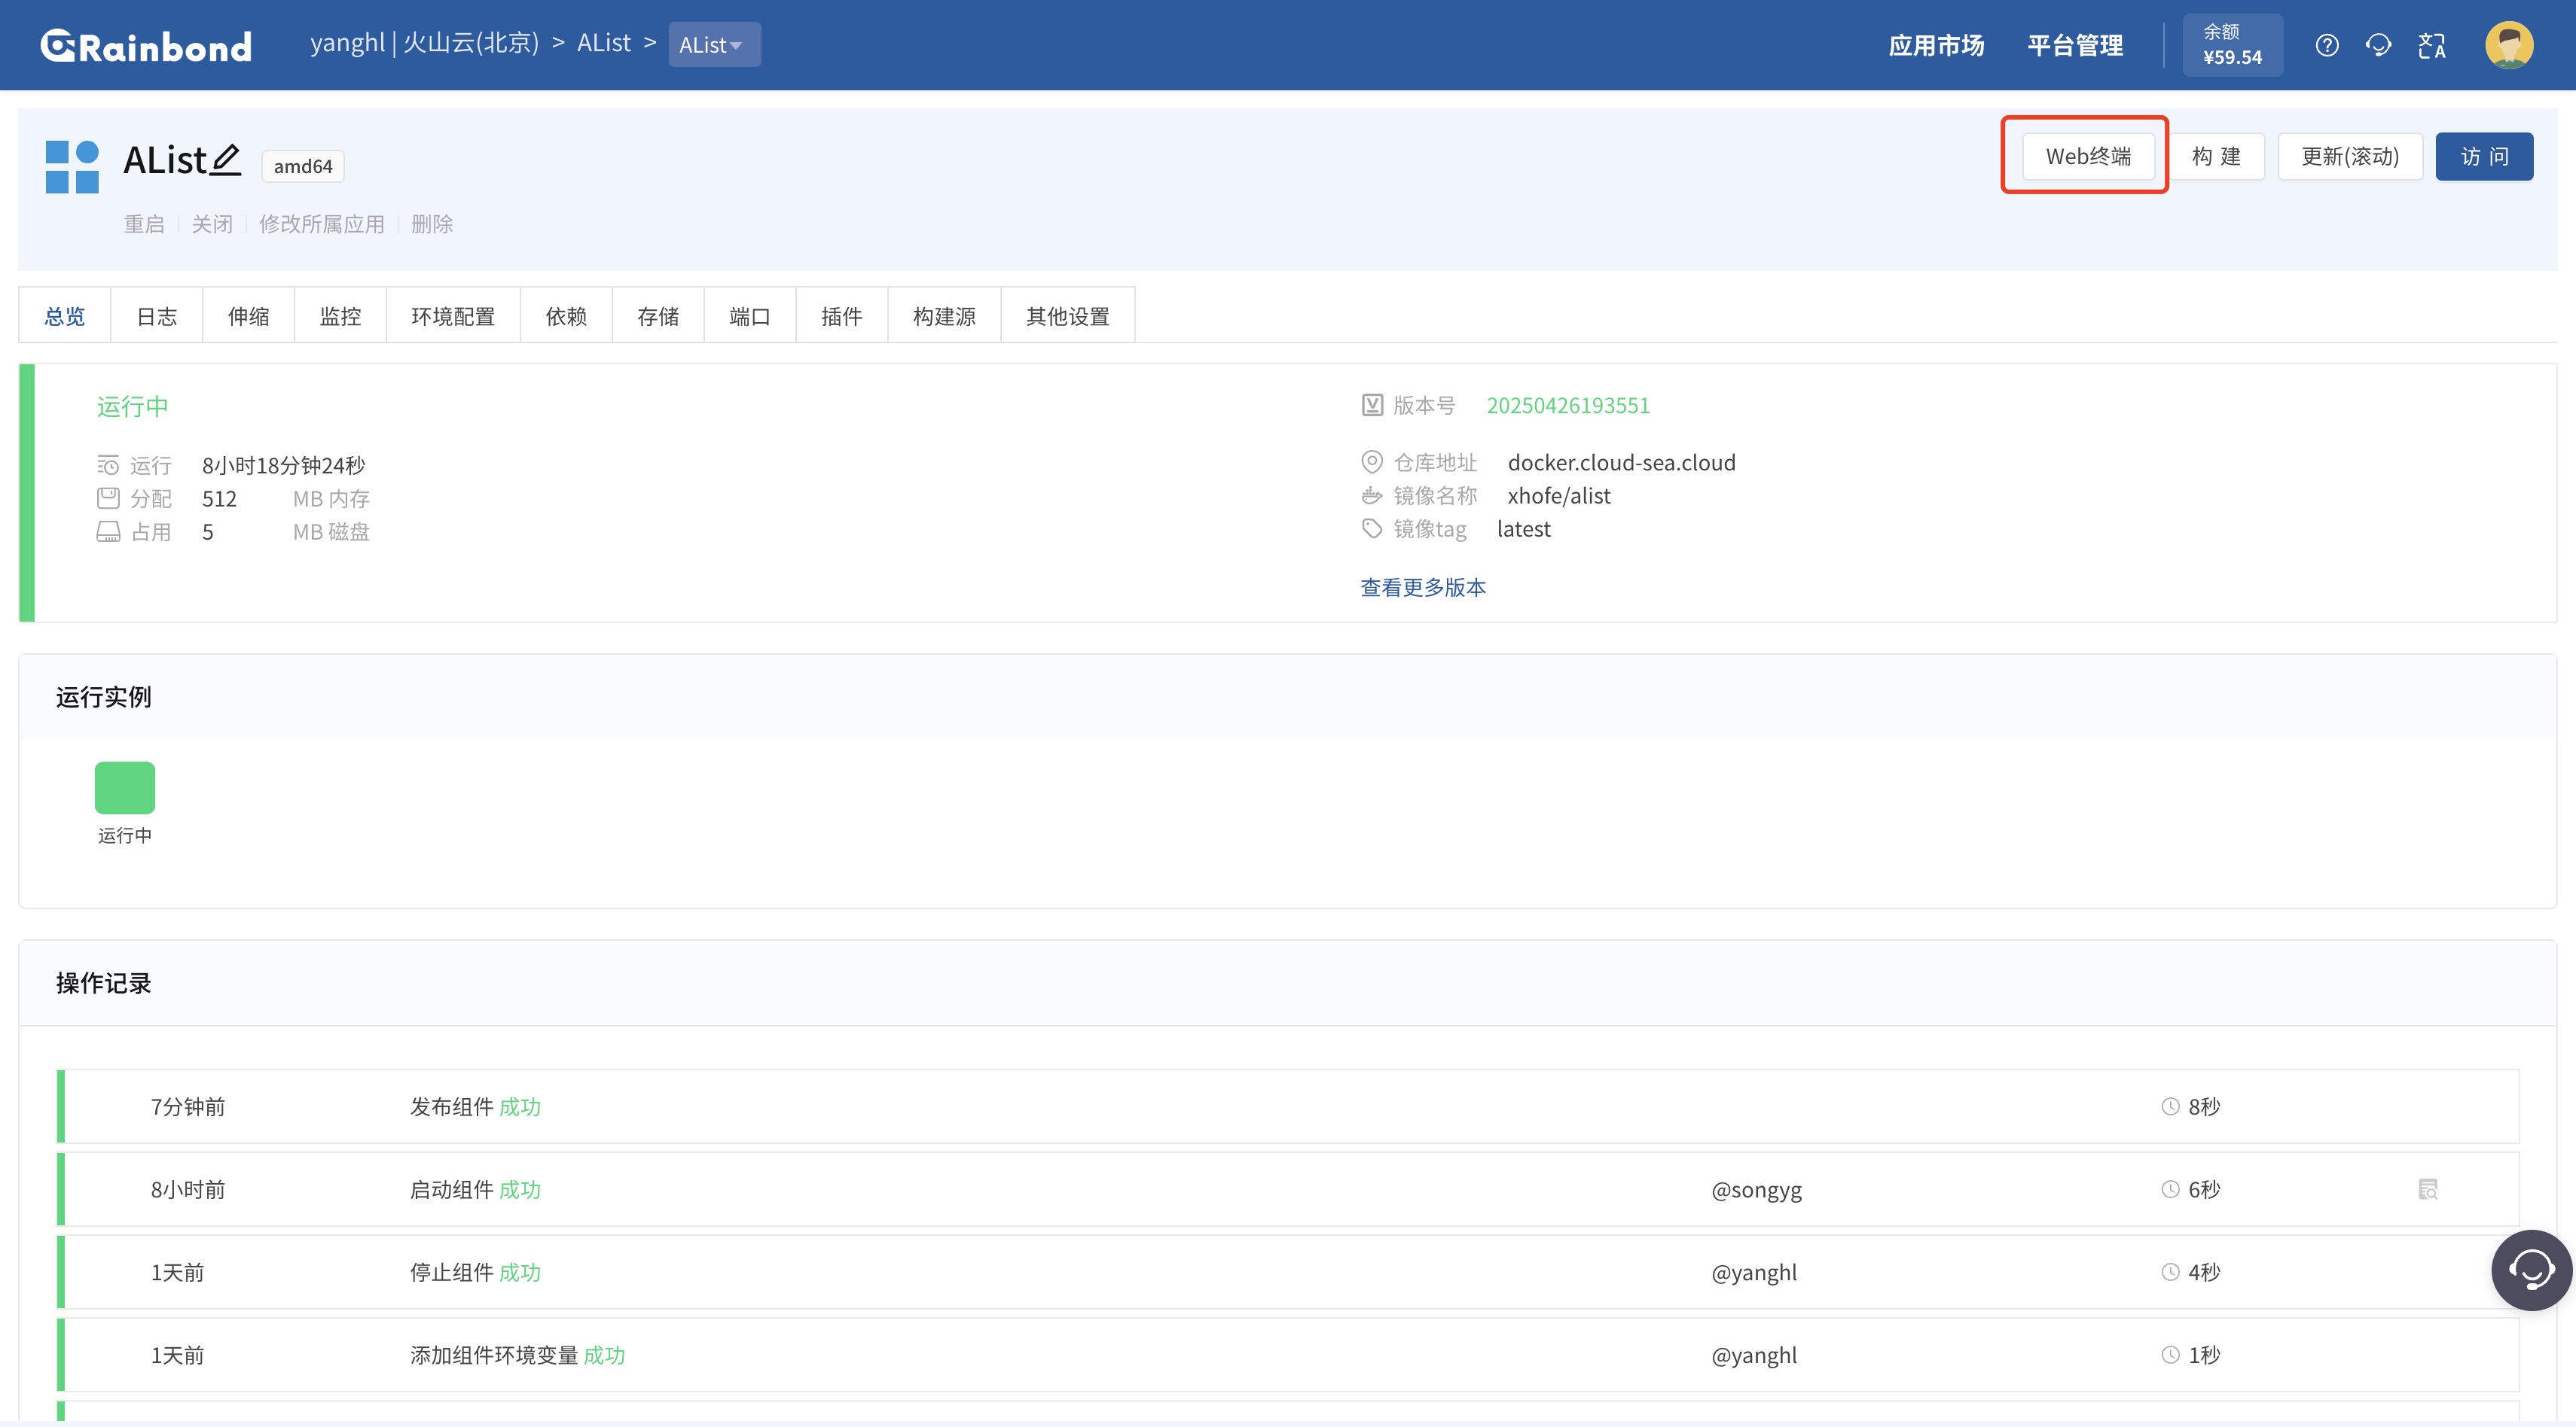Select the 构建源 tab

click(945, 316)
